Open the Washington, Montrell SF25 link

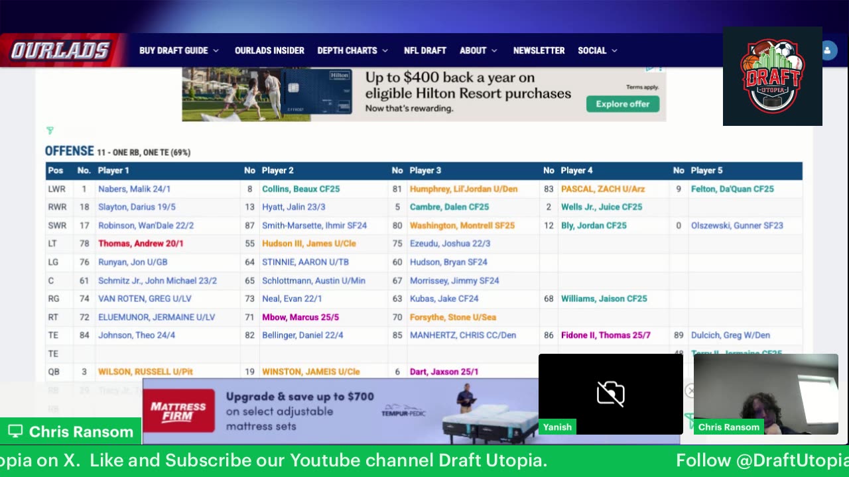[x=462, y=225]
